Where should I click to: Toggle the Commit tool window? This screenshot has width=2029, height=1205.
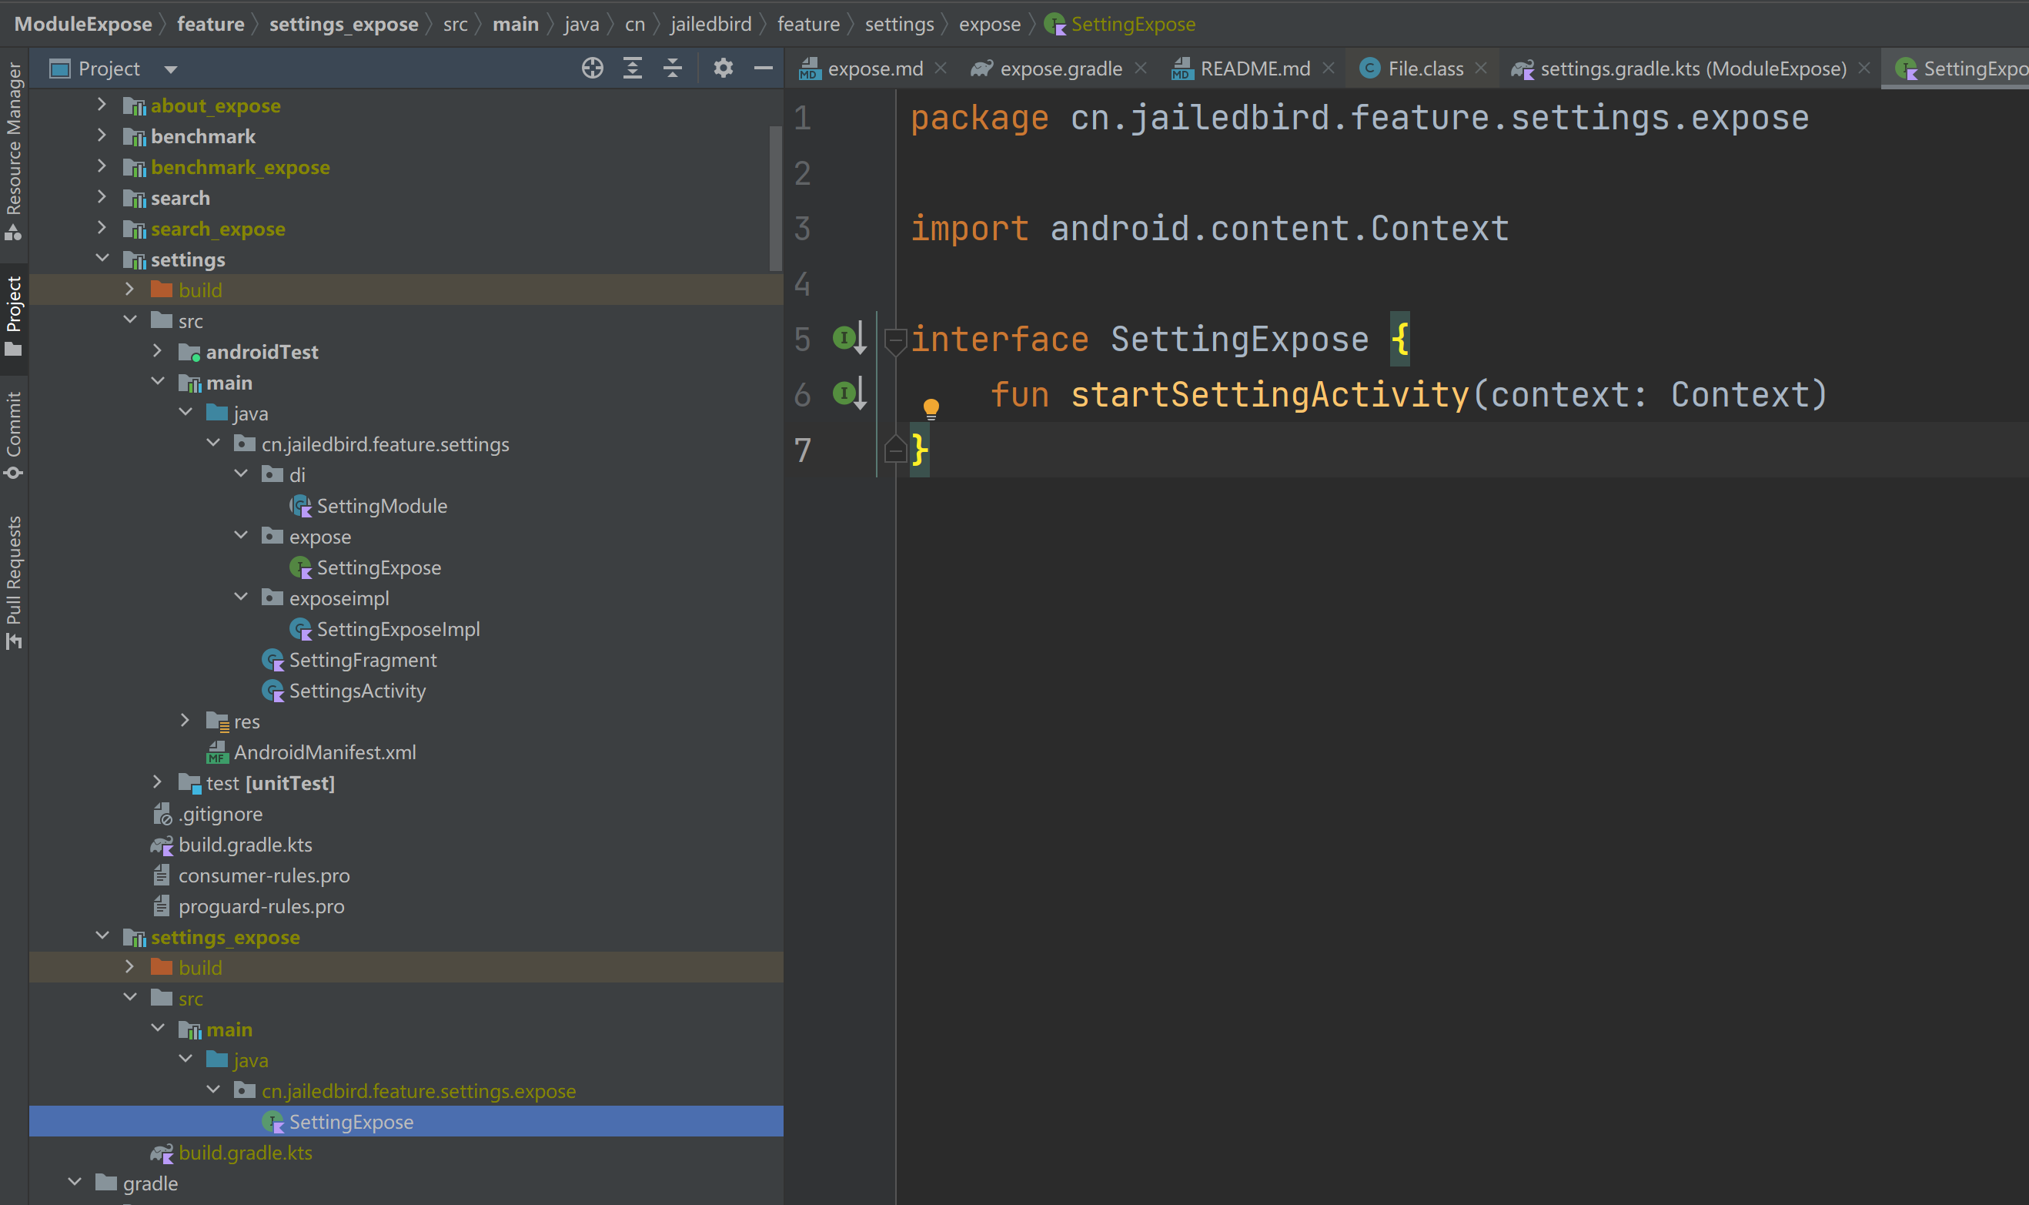[x=14, y=434]
